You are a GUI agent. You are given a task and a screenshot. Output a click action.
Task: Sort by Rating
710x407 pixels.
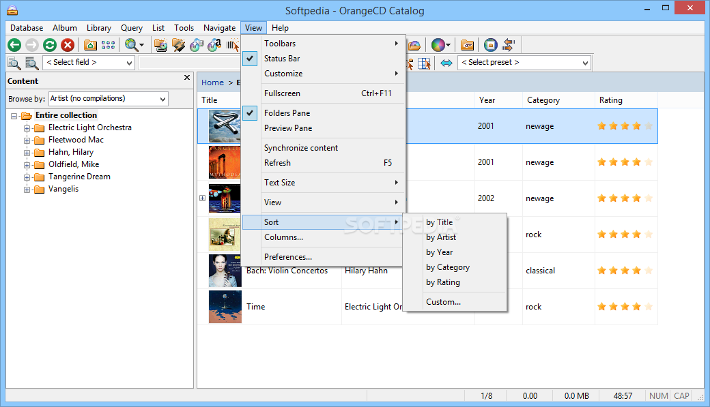click(455, 282)
